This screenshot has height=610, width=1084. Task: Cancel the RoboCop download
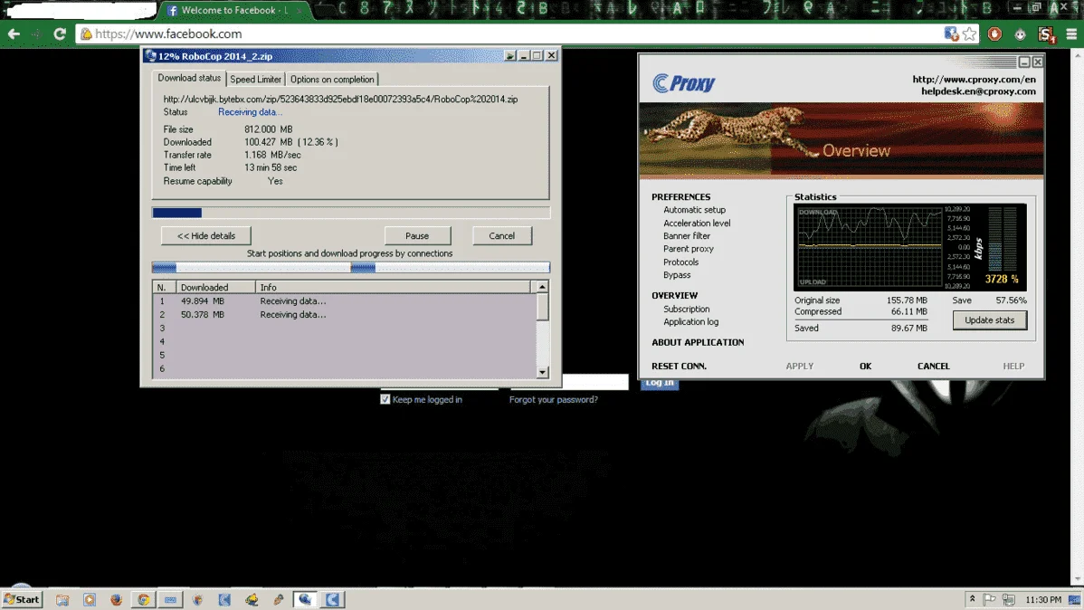pos(502,236)
